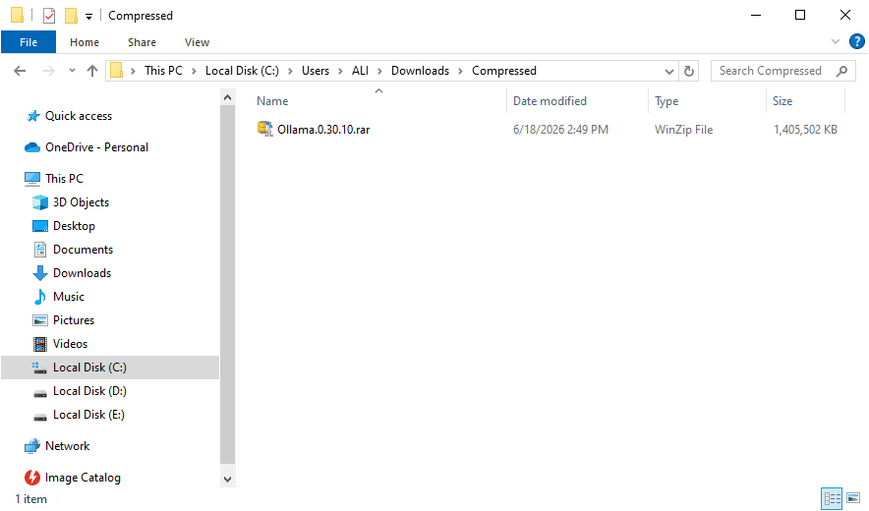Click the Forward navigation arrow
The image size is (869, 511).
pos(49,71)
